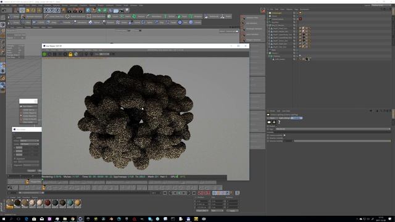Screen dimensions: 395x222
Task: Open the Objects menu in Object Manager
Action: click(289, 9)
